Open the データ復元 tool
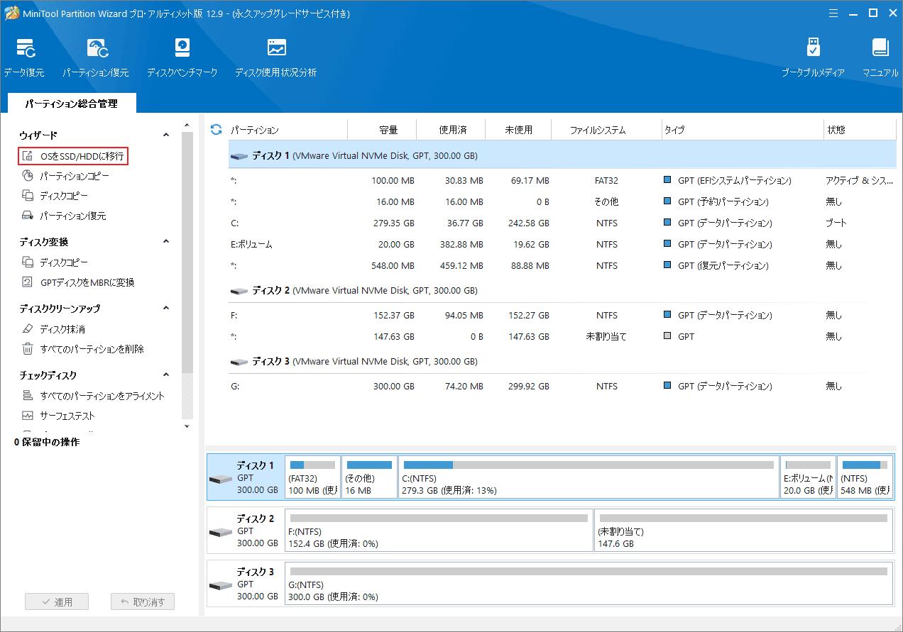This screenshot has height=632, width=903. (25, 55)
